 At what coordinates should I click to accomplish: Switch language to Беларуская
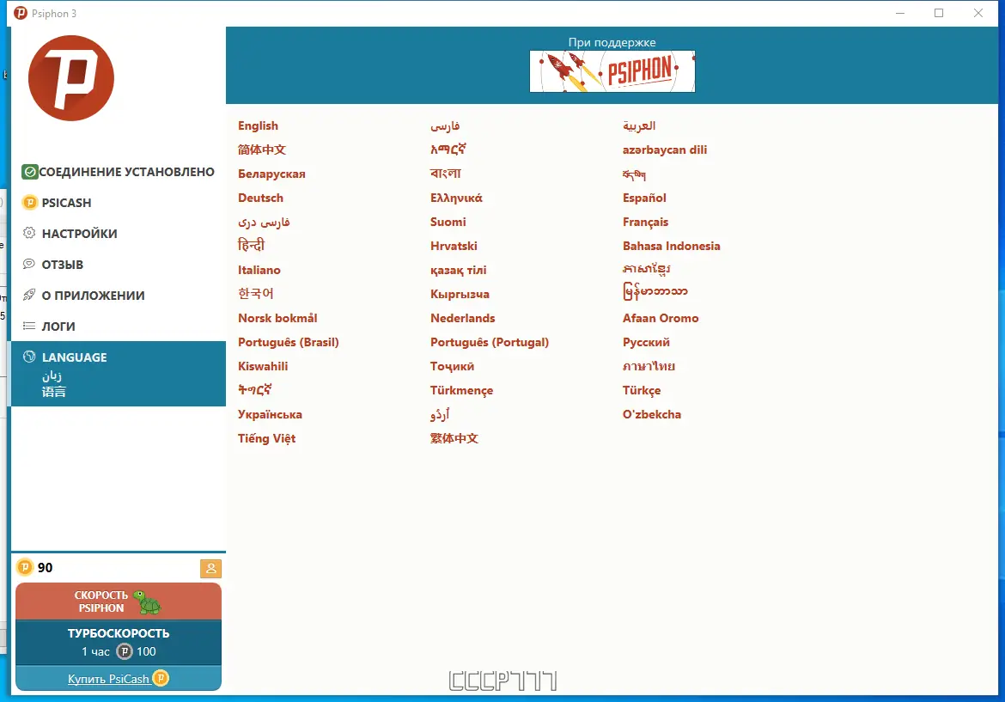(x=271, y=174)
